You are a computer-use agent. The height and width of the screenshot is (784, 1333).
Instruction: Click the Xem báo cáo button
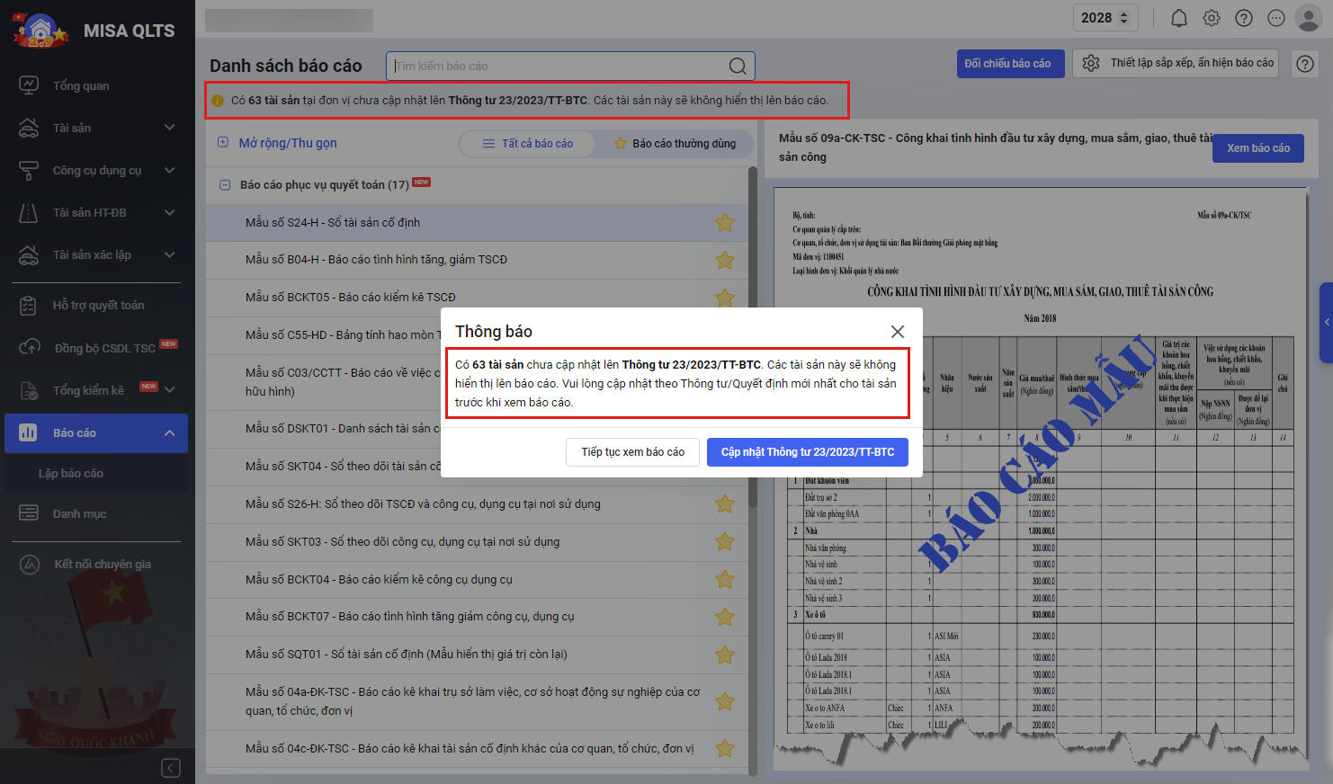point(1258,148)
